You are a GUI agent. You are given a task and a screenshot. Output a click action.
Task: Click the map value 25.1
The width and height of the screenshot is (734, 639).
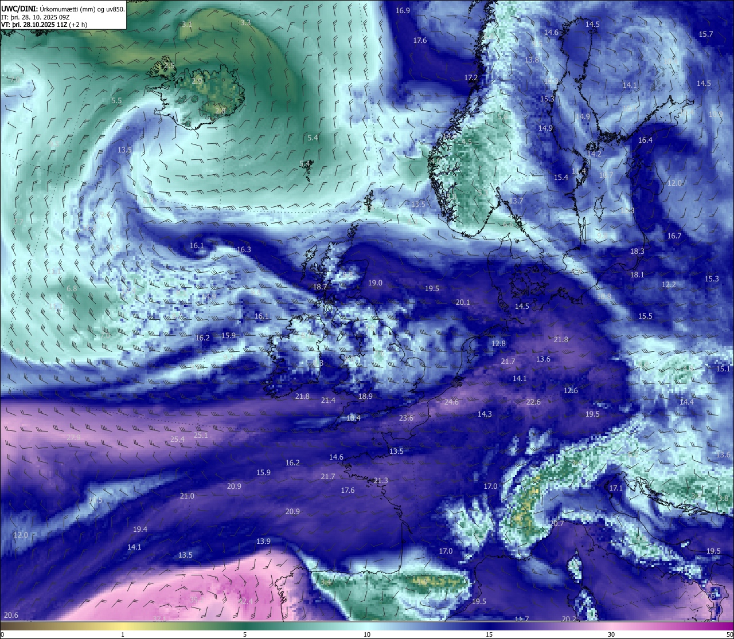[x=201, y=436]
